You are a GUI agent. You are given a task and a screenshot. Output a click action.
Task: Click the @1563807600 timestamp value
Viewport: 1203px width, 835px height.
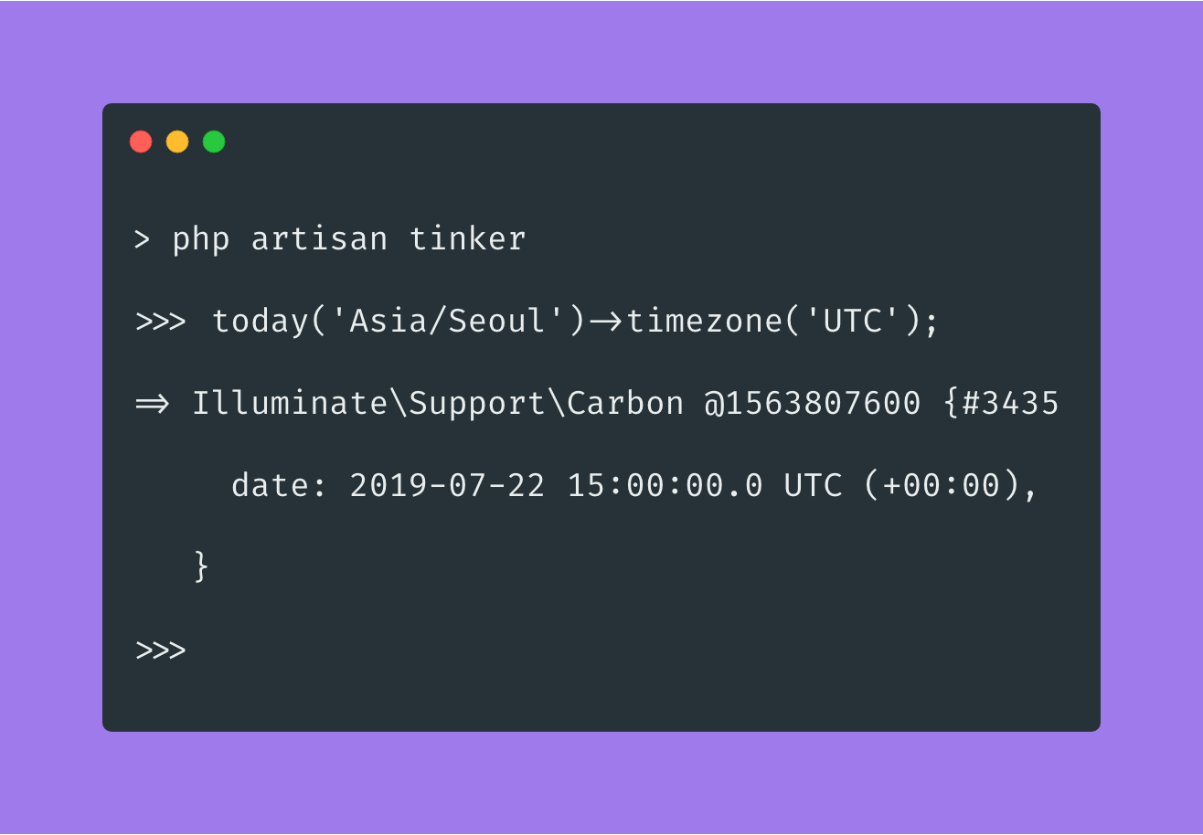pyautogui.click(x=812, y=404)
